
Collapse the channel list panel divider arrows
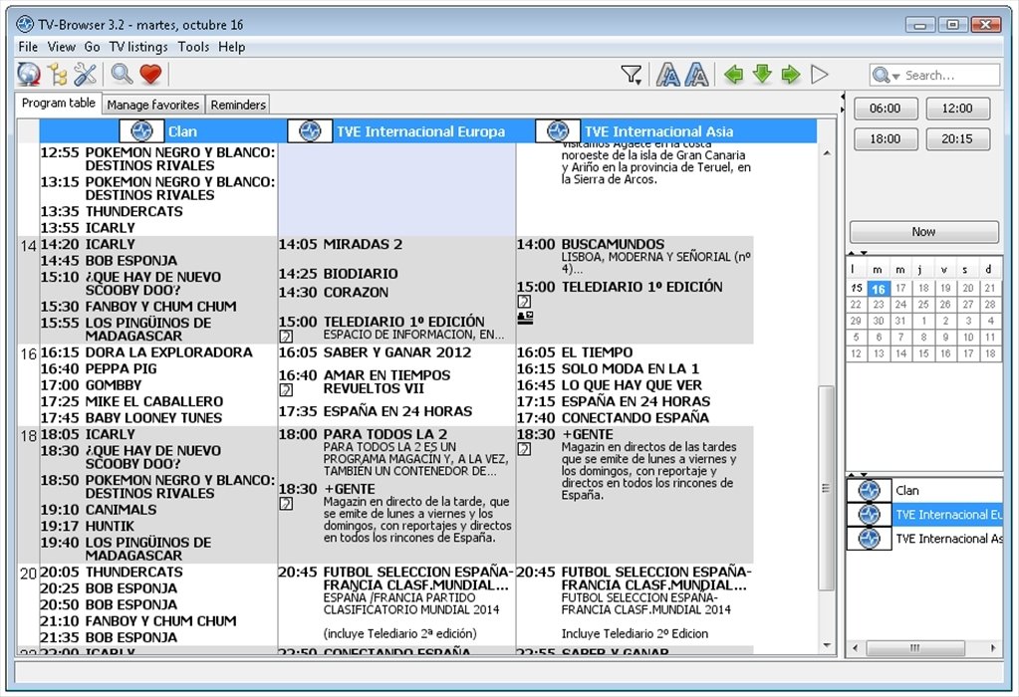point(858,475)
